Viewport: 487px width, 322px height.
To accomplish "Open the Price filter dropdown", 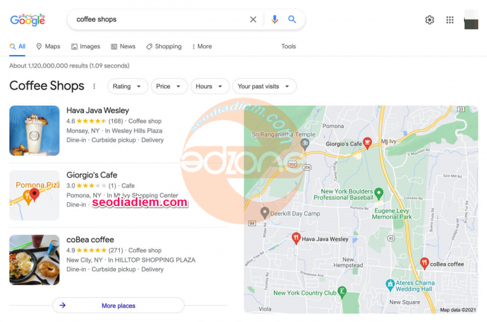I will pyautogui.click(x=169, y=86).
